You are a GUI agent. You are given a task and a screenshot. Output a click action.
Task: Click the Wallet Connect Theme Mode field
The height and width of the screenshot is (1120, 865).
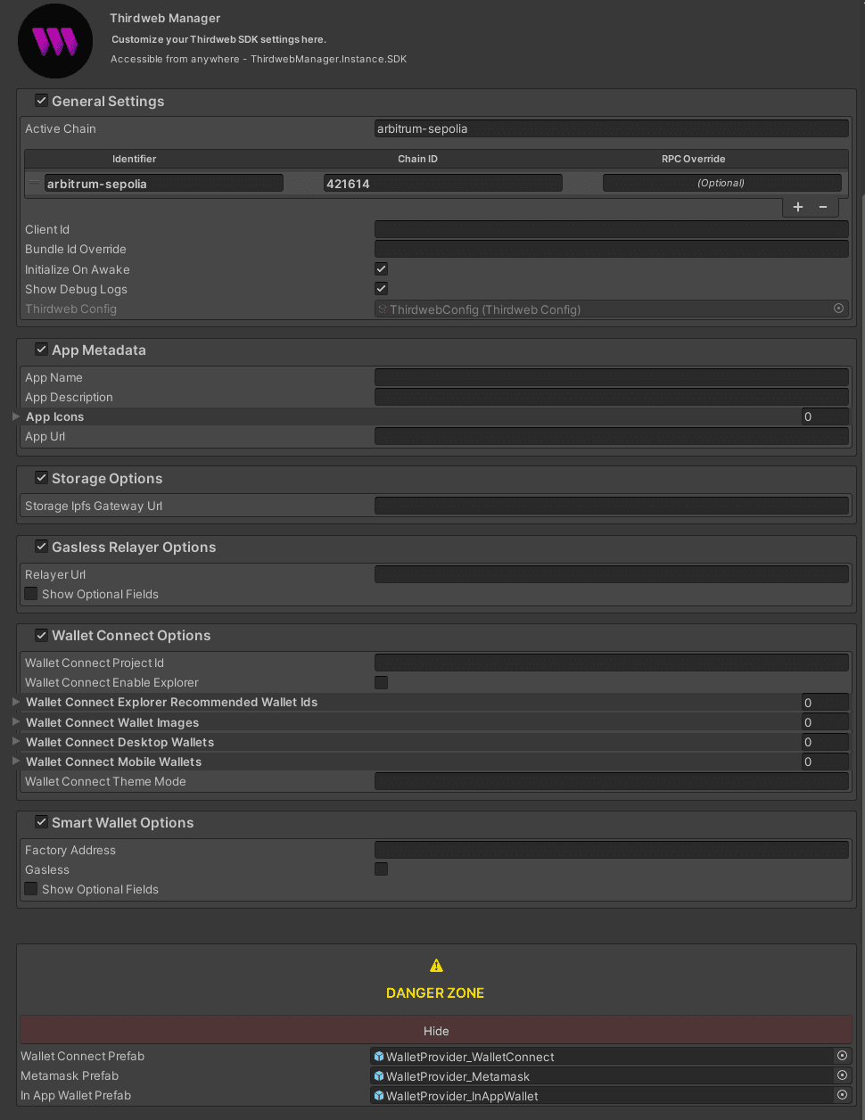(x=612, y=781)
